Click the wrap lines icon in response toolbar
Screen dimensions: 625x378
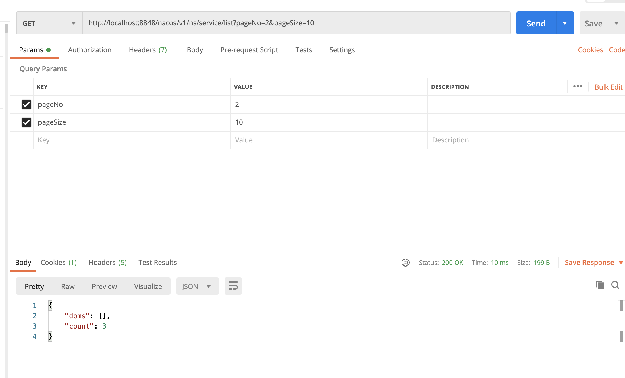[233, 286]
